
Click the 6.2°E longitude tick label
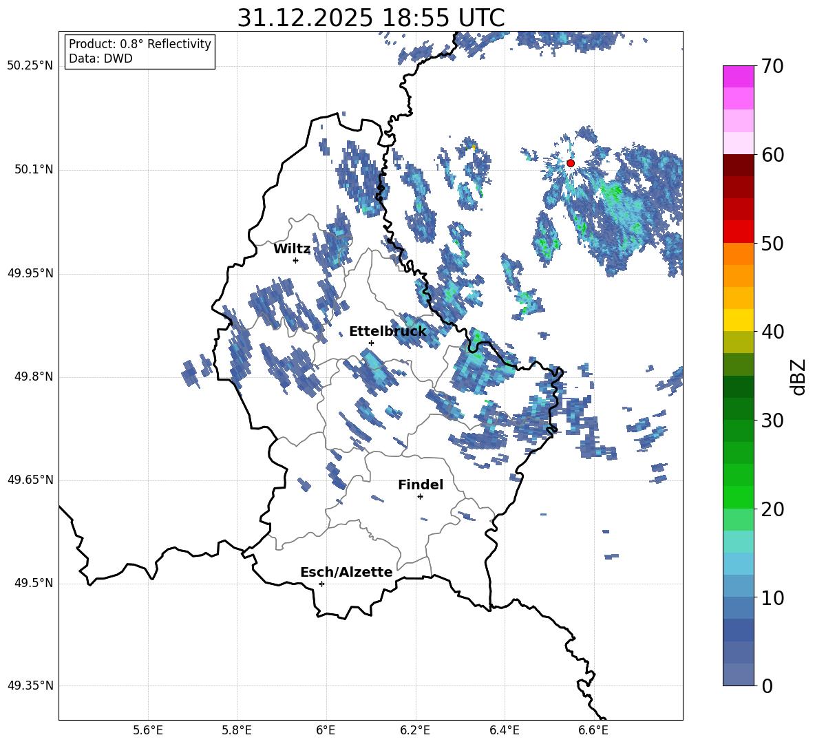(x=415, y=730)
